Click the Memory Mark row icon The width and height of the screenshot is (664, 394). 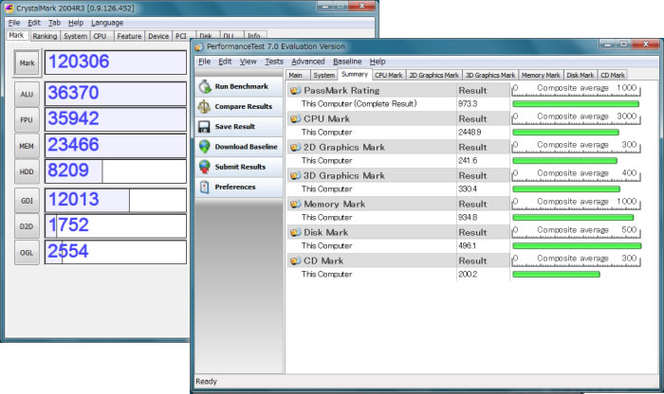click(x=295, y=204)
